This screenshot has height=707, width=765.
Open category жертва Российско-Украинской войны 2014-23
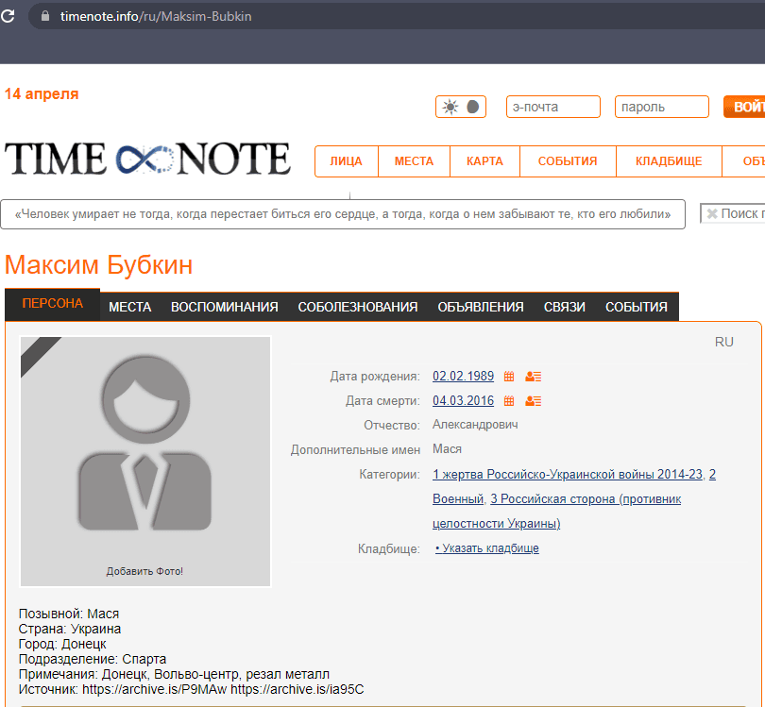click(x=568, y=474)
